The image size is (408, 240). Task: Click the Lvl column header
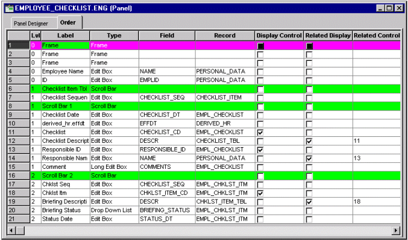36,36
